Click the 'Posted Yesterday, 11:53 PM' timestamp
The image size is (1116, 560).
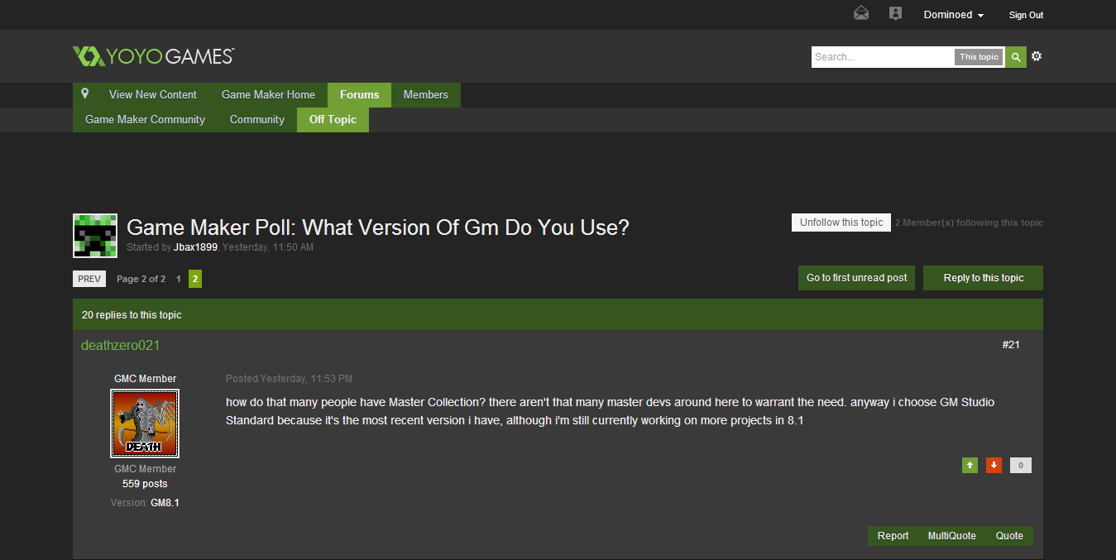(289, 379)
